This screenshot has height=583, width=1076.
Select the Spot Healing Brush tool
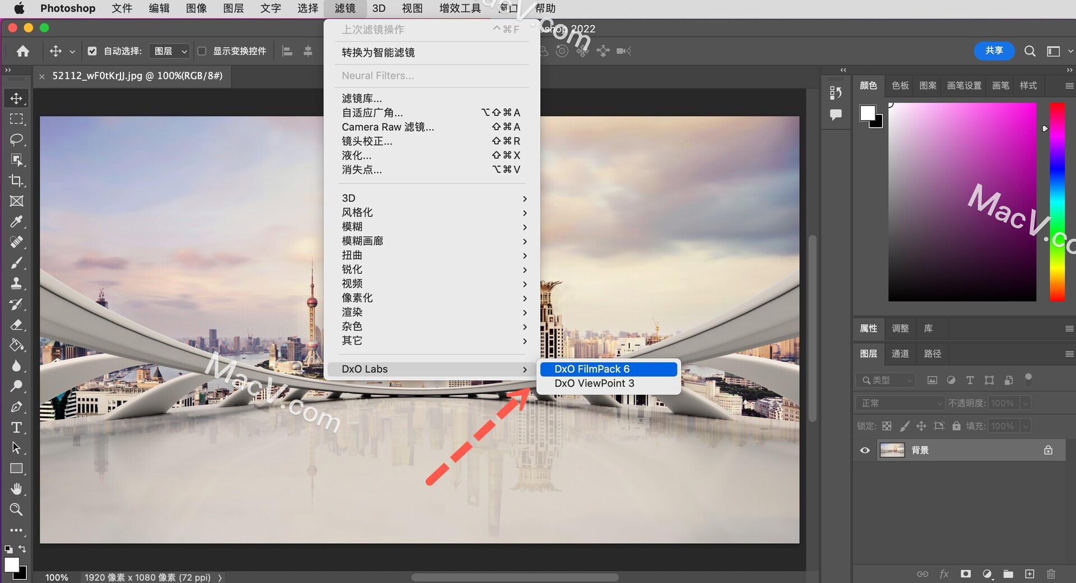click(x=16, y=242)
